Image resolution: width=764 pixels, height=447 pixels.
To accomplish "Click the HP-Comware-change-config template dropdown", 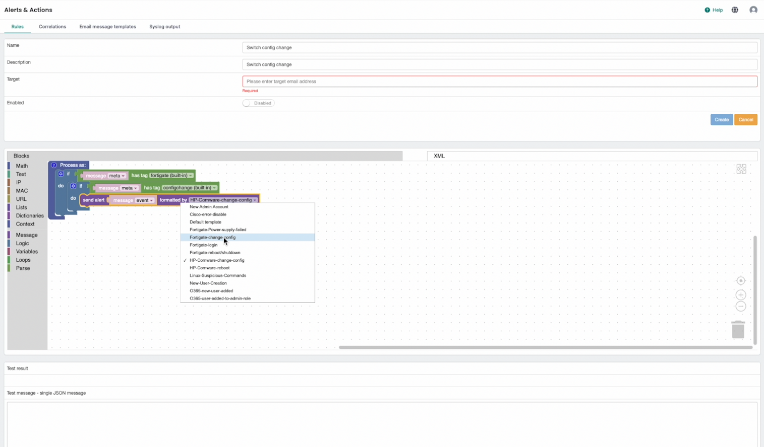I will click(223, 200).
